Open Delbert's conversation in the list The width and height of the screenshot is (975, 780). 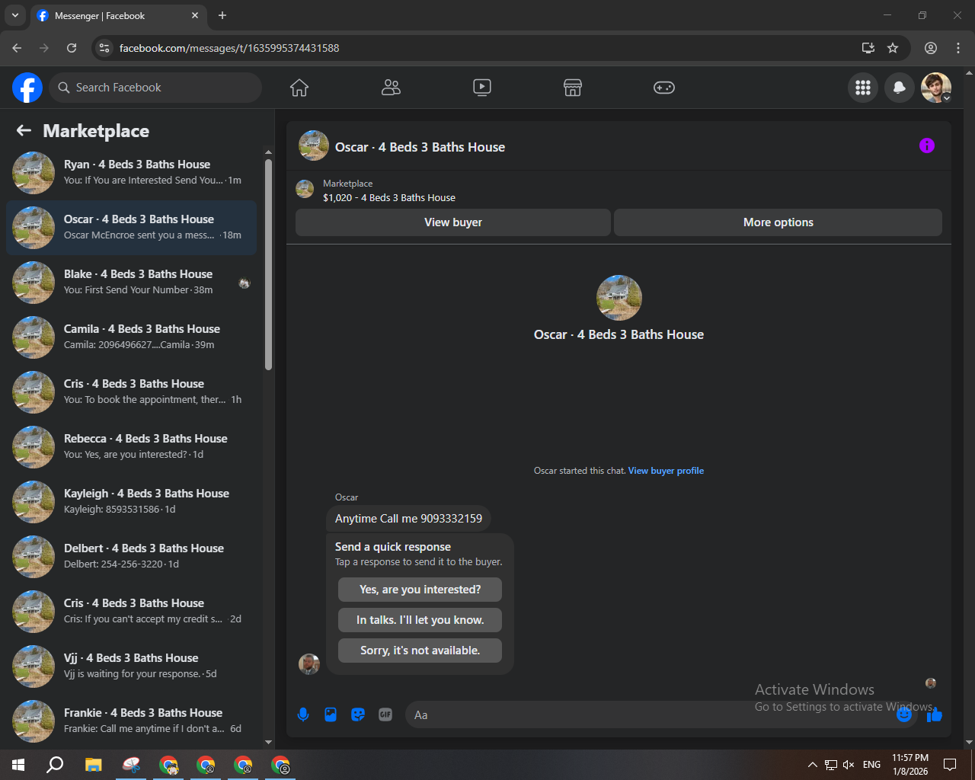(x=131, y=557)
